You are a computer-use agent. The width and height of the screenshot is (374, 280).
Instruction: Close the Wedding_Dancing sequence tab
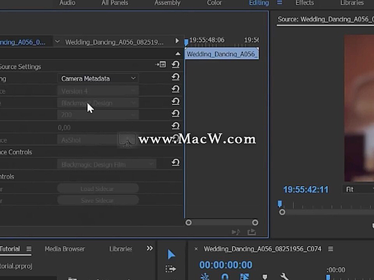[196, 249]
